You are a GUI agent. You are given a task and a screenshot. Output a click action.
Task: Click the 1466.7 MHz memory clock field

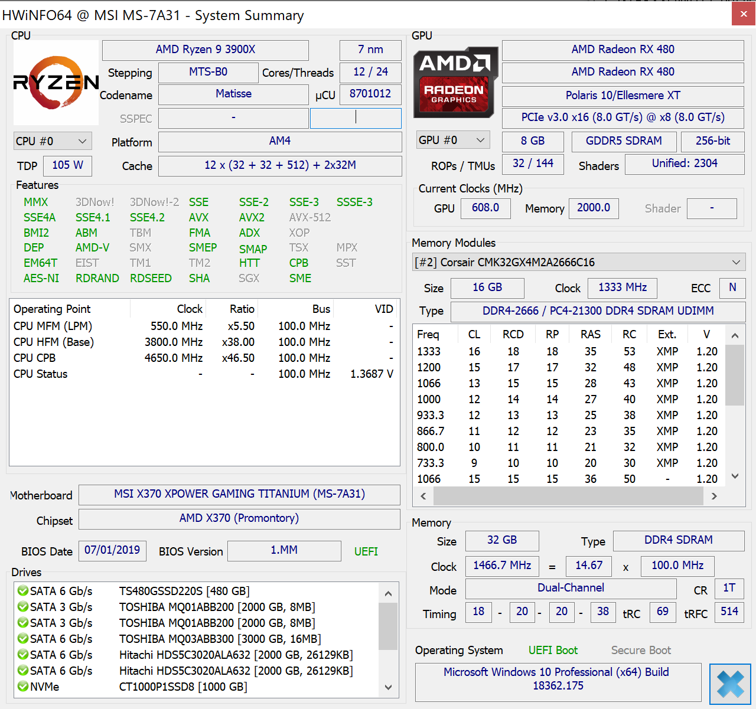pyautogui.click(x=502, y=566)
